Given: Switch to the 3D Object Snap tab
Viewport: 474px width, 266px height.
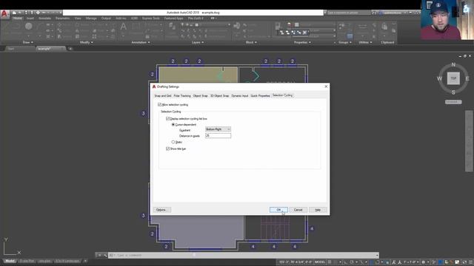Looking at the screenshot, I should [x=219, y=96].
